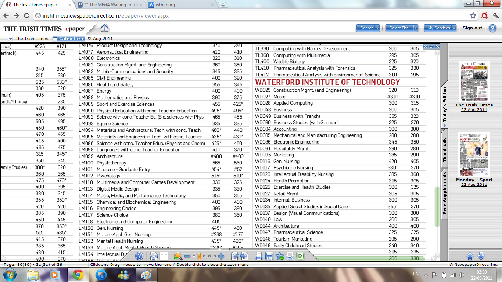Save the page with the floppy icon

tap(269, 256)
